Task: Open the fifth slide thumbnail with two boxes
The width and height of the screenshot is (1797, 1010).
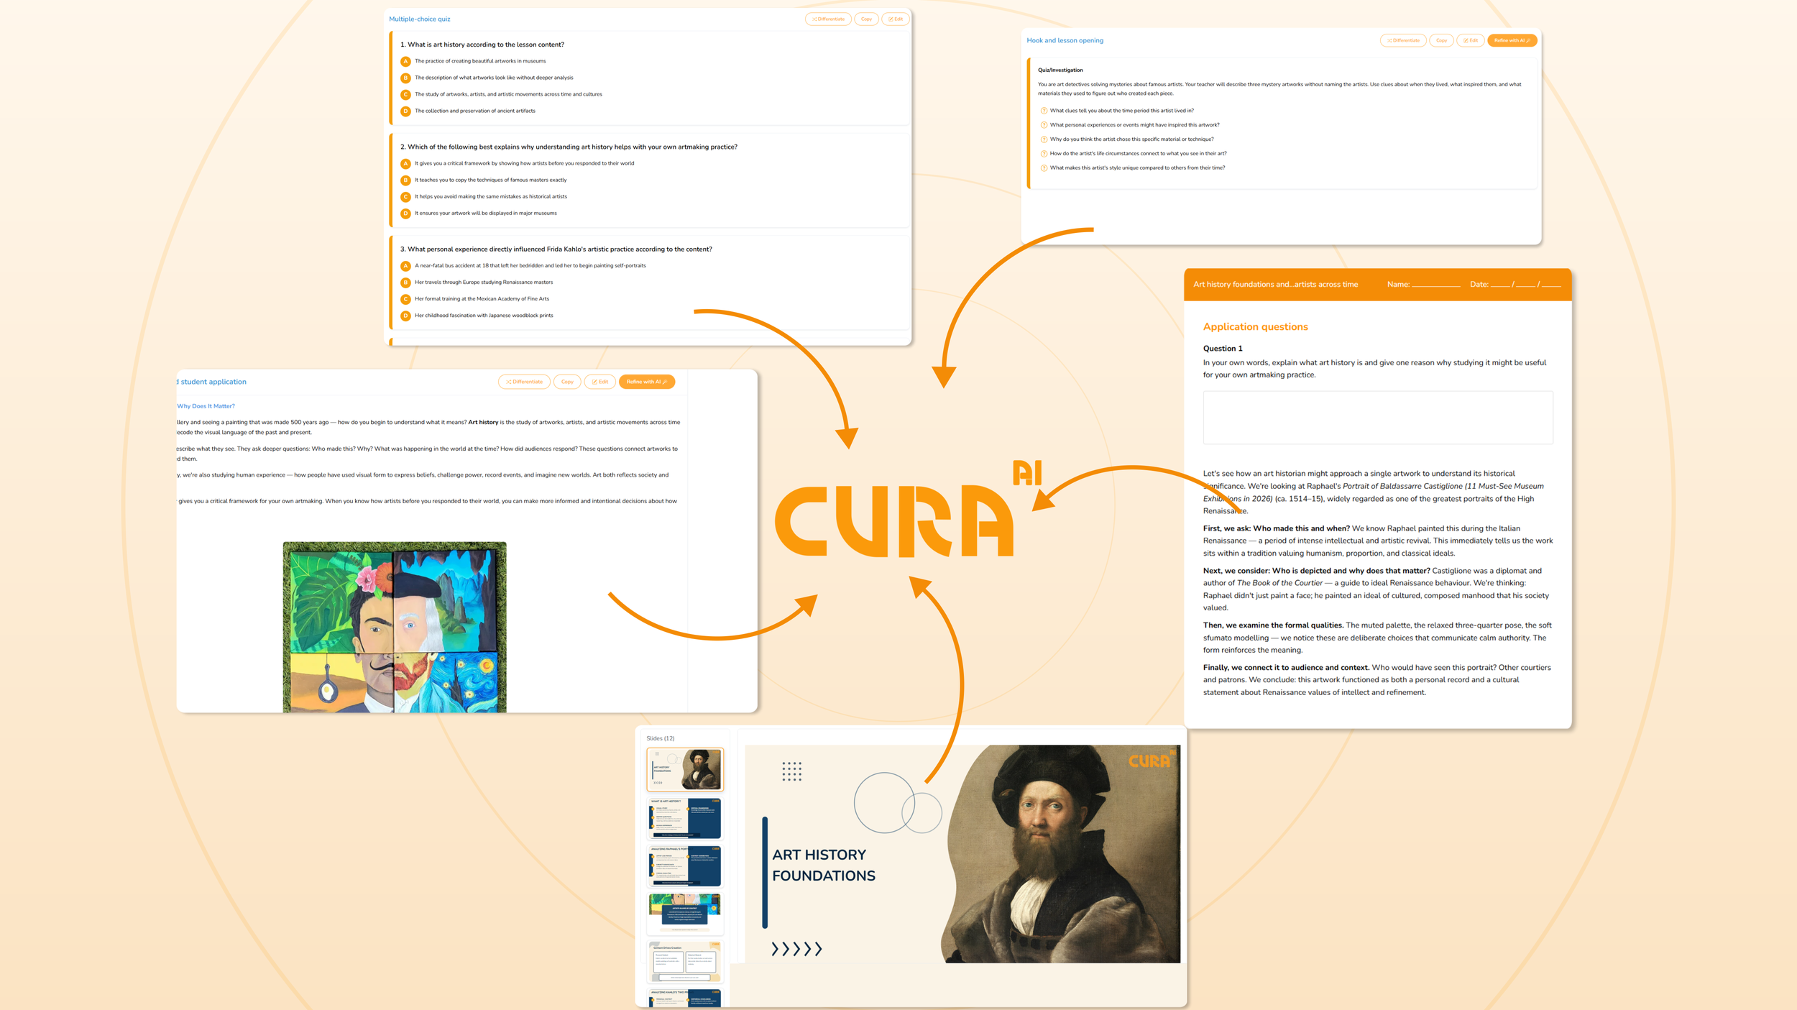Action: pos(684,962)
